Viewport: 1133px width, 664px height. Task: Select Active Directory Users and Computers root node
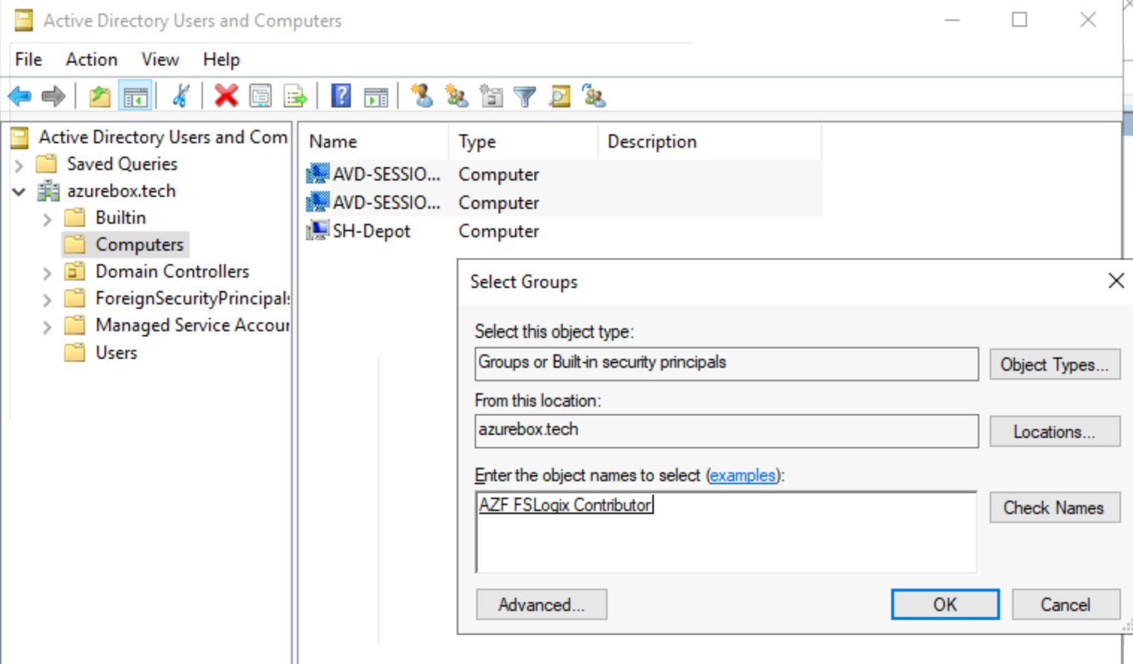pos(163,137)
